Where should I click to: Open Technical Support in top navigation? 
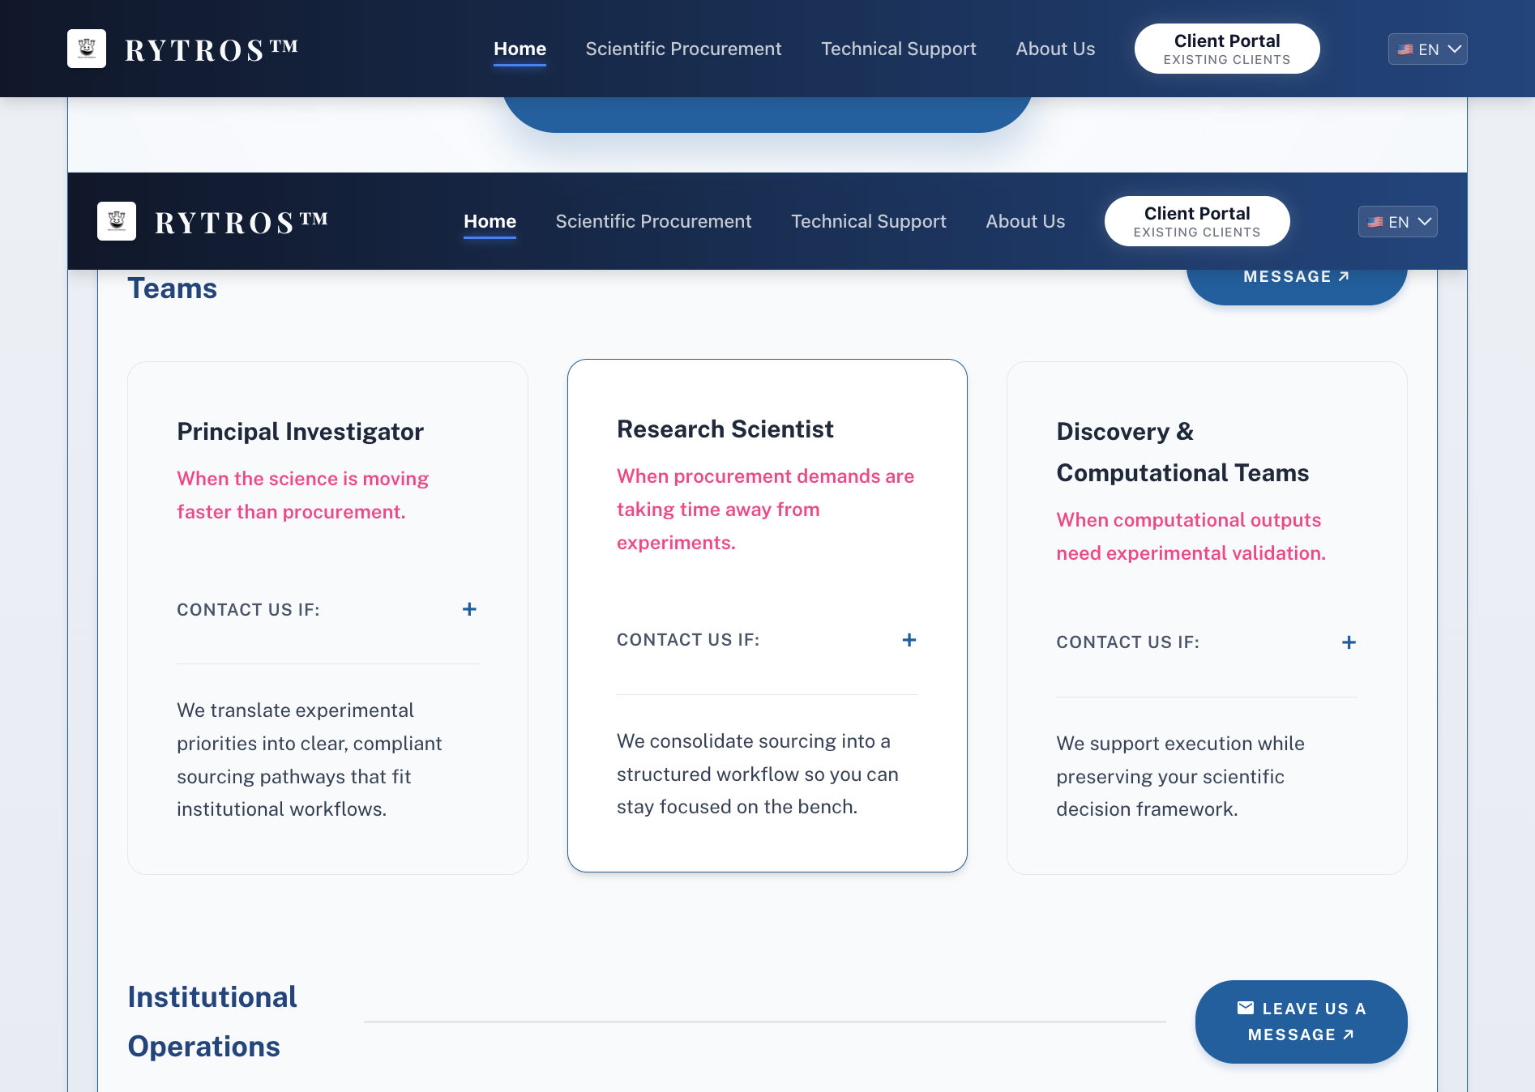898,49
